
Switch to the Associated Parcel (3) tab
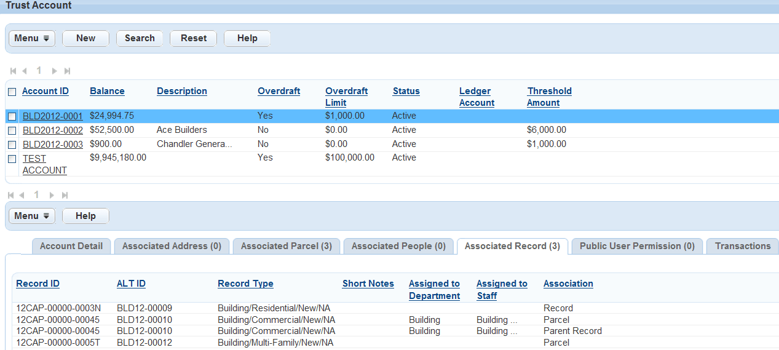click(x=286, y=246)
